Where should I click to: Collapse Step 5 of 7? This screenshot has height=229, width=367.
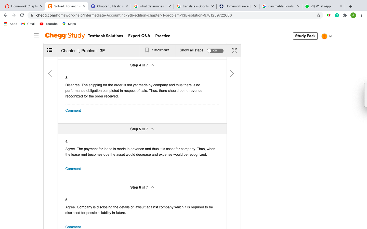[x=152, y=129]
